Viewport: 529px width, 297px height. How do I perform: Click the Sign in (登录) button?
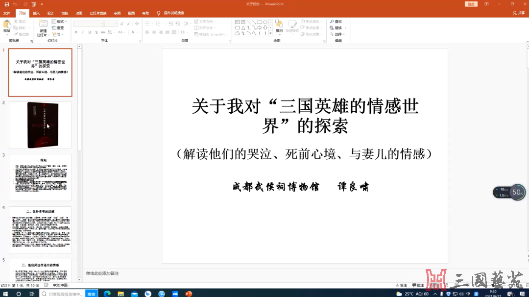[471, 4]
